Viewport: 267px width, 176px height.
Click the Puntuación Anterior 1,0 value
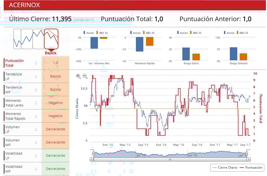coord(247,19)
